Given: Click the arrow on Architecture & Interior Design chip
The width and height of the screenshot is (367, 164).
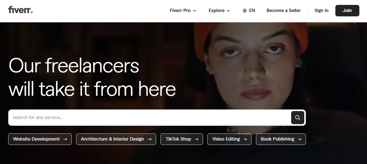Looking at the screenshot, I should (150, 139).
